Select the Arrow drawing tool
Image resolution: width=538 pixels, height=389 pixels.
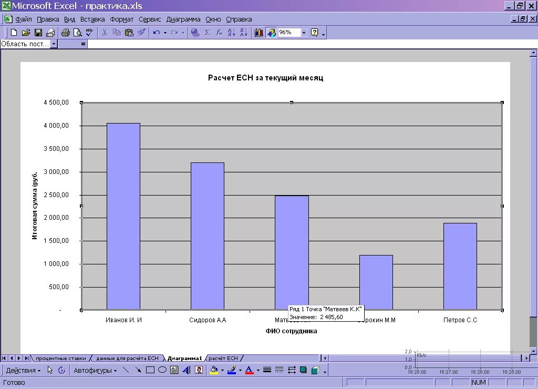[138, 370]
